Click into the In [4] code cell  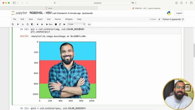pos(105,31)
